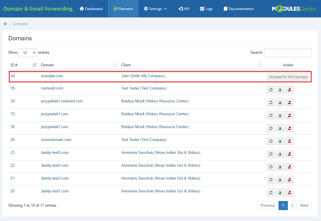Image resolution: width=321 pixels, height=221 pixels.
Task: Go to the Previous page
Action: click(x=268, y=205)
